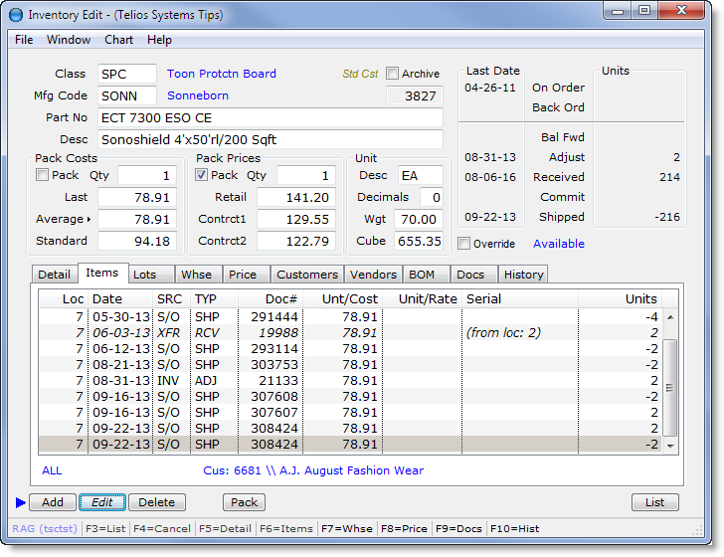Enable the Archive checkbox
The height and width of the screenshot is (557, 724).
pyautogui.click(x=393, y=74)
